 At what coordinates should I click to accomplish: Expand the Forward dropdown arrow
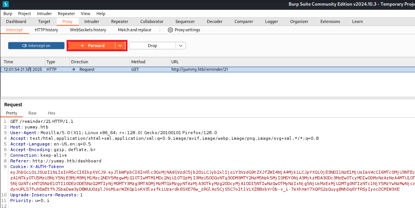tap(120, 46)
